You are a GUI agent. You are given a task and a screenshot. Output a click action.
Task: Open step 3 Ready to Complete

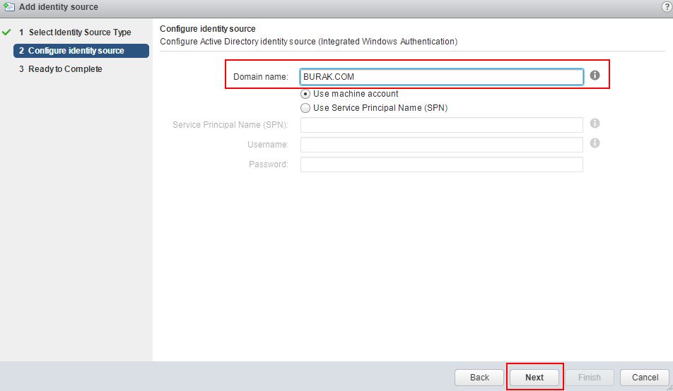point(61,69)
